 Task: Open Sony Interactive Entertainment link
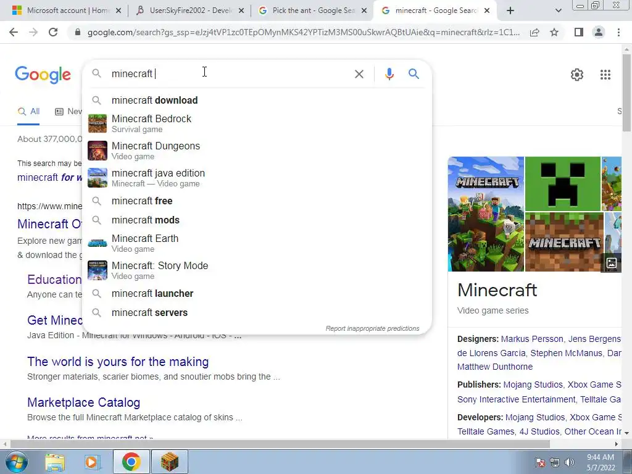pos(517,399)
